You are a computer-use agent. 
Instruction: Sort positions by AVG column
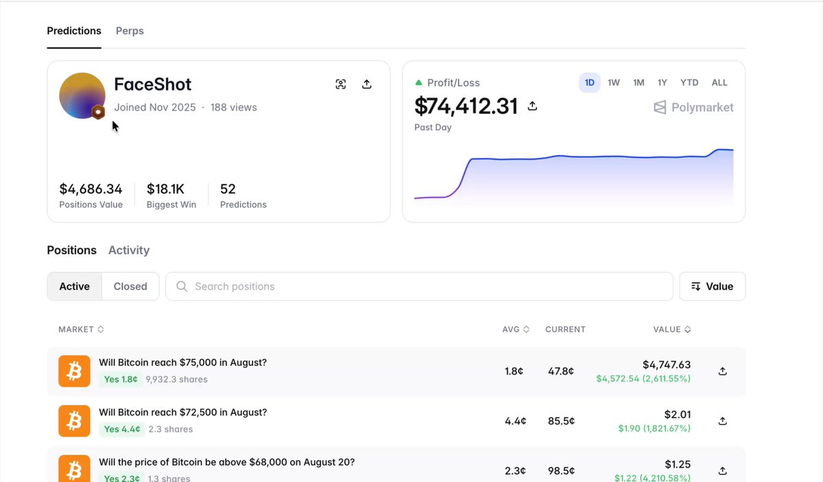[516, 330]
